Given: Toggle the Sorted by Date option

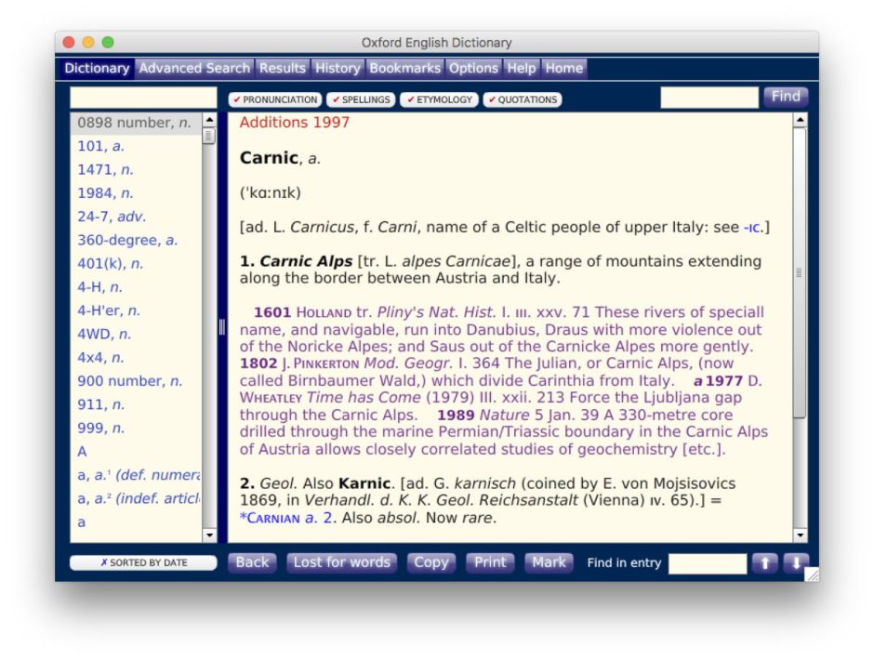Looking at the screenshot, I should point(143,563).
